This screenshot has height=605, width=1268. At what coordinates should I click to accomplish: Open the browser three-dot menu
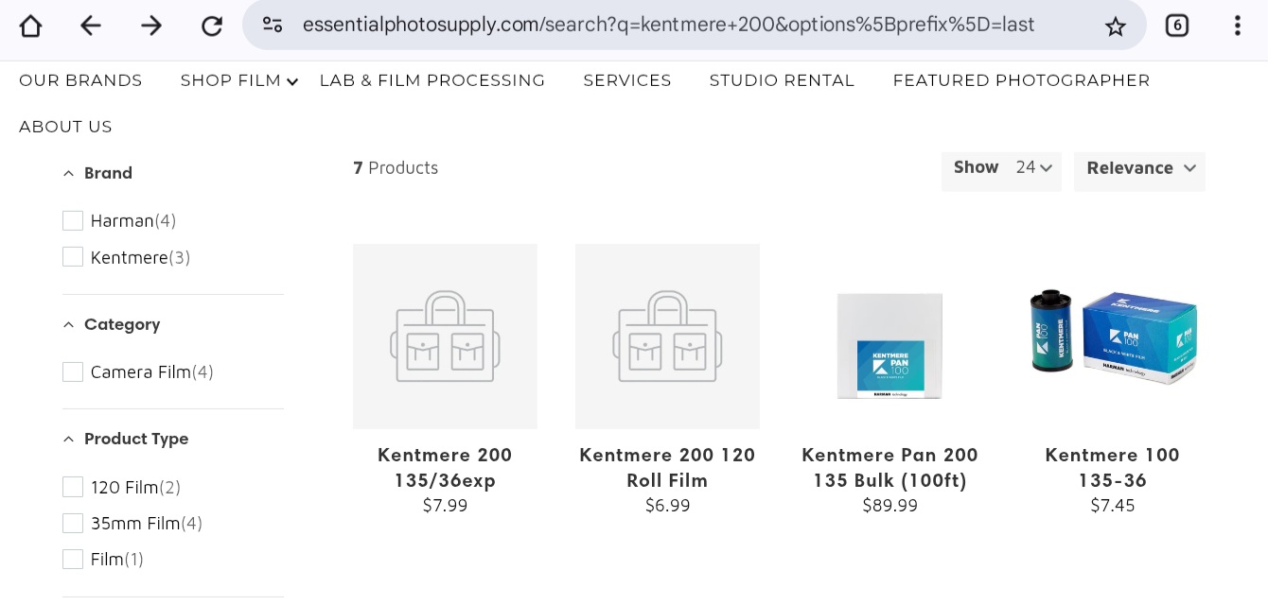click(x=1237, y=26)
